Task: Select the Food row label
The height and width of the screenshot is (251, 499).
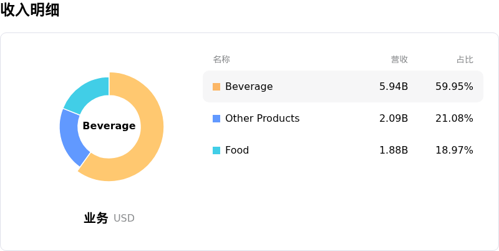Action: click(x=237, y=150)
